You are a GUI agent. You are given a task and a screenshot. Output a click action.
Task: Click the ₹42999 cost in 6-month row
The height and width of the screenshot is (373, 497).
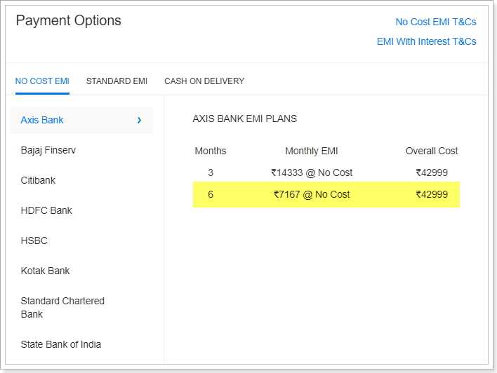pyautogui.click(x=432, y=194)
